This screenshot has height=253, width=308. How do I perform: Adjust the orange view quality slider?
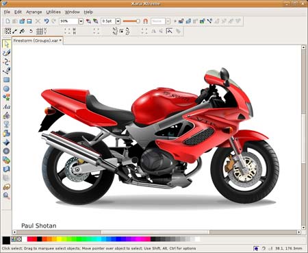(131, 21)
